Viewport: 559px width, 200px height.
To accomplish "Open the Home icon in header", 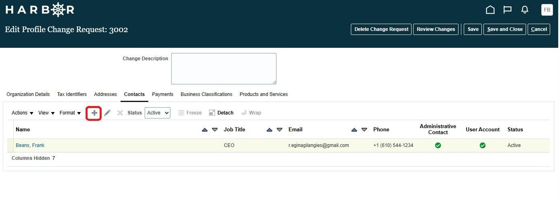I will click(490, 10).
